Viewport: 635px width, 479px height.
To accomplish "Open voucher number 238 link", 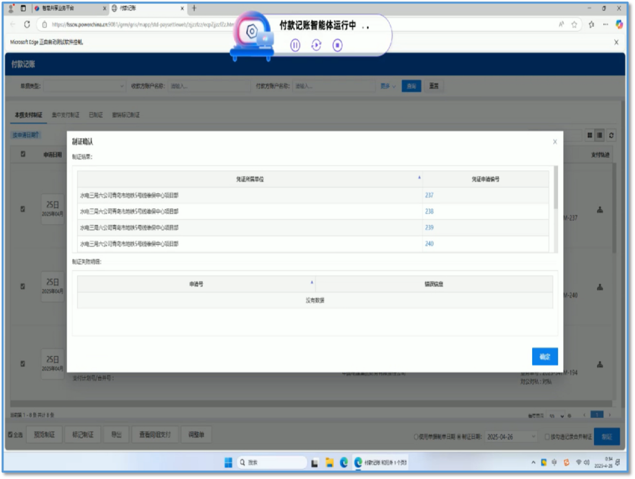I will tap(429, 212).
